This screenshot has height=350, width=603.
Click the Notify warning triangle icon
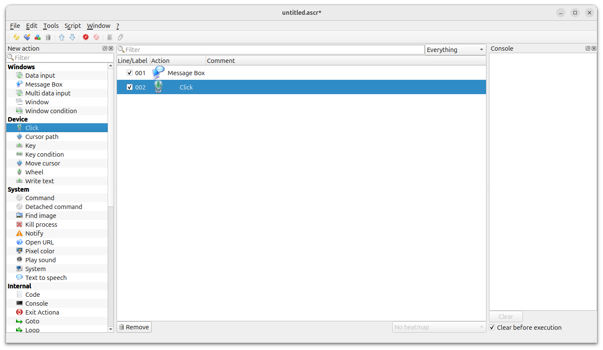[x=19, y=233]
